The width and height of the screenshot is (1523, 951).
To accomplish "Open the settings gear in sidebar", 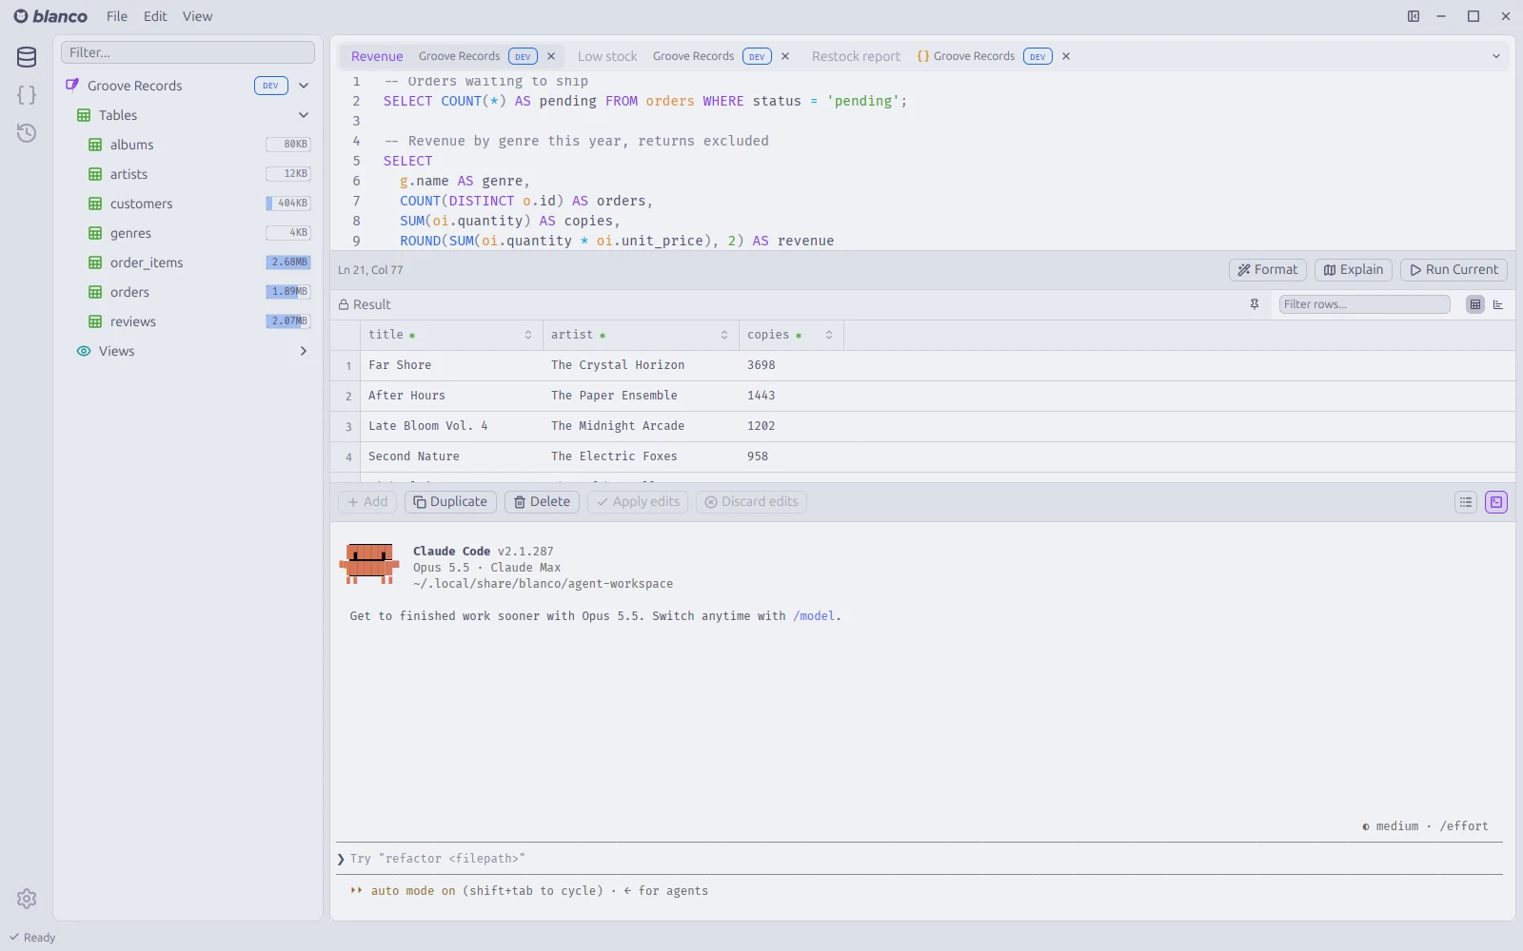I will (27, 899).
